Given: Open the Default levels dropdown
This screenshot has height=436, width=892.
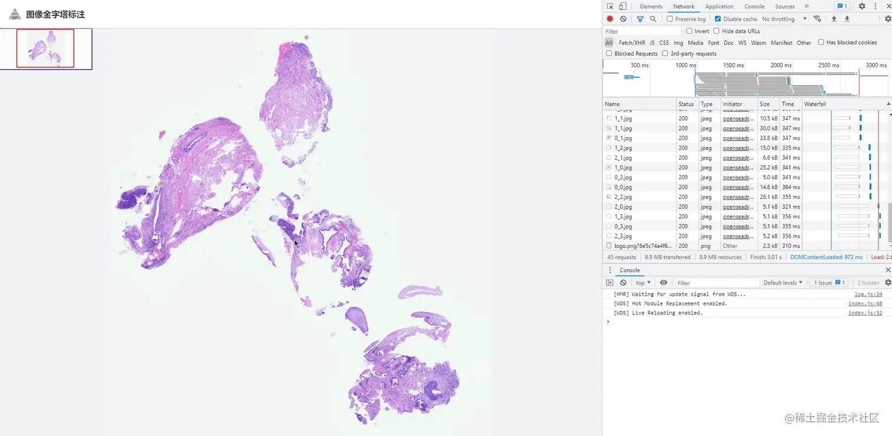Looking at the screenshot, I should tap(783, 283).
